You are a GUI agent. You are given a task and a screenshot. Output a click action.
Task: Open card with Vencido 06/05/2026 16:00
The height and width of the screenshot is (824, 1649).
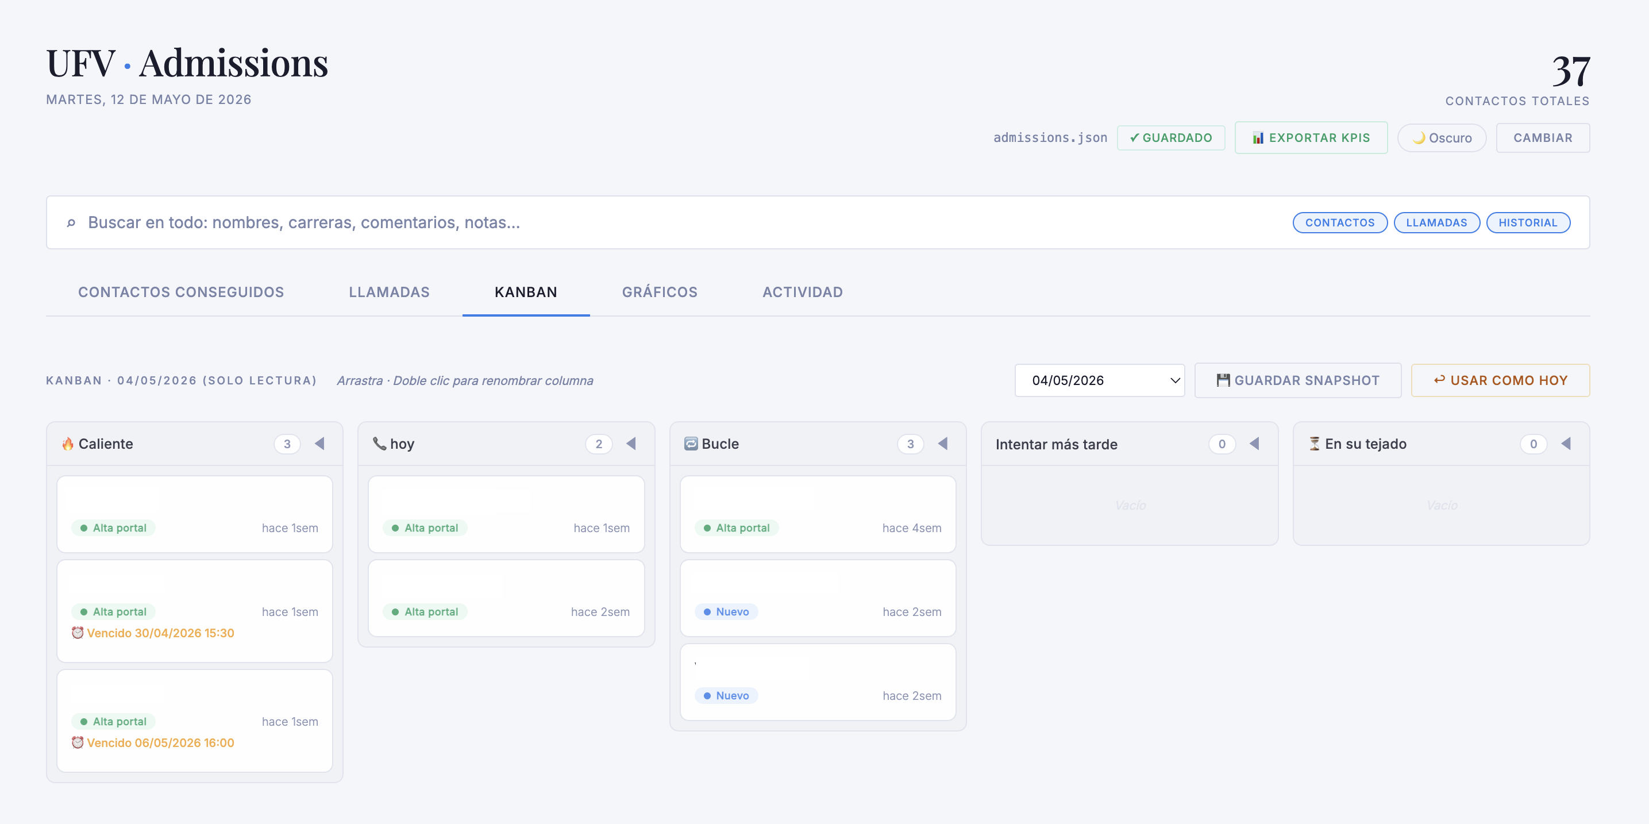195,721
